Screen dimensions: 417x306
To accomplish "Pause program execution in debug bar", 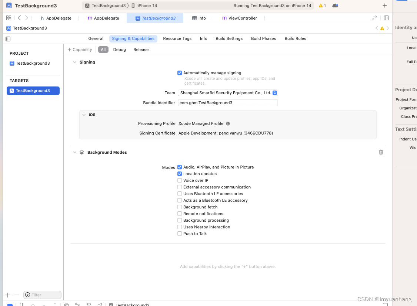I will pyautogui.click(x=21, y=305).
